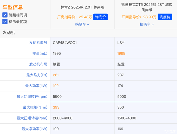Select highlighted power value 192

tap(56, 86)
